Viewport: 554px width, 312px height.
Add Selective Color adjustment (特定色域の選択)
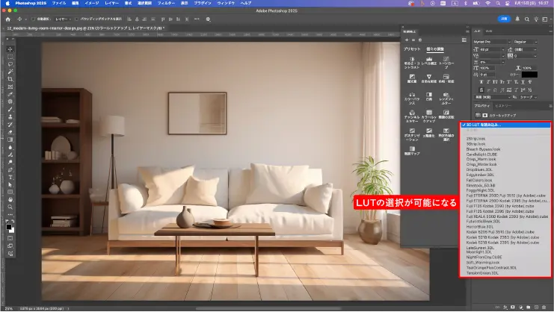(x=446, y=134)
